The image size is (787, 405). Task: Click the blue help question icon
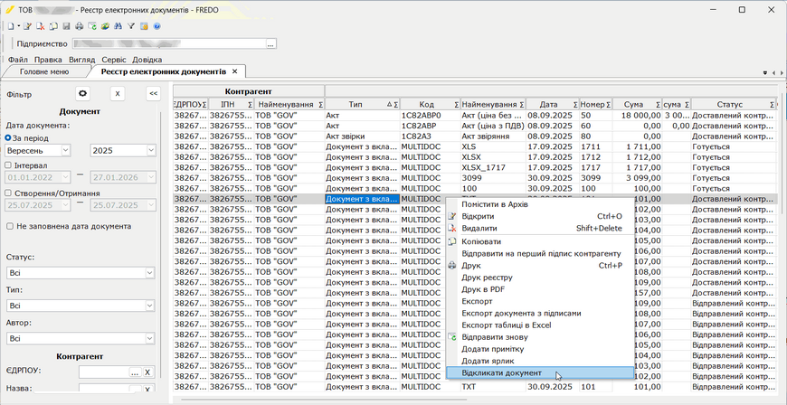tap(157, 26)
